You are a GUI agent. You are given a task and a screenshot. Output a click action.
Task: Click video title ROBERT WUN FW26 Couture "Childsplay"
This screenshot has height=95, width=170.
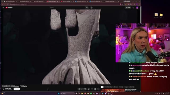tap(14, 86)
